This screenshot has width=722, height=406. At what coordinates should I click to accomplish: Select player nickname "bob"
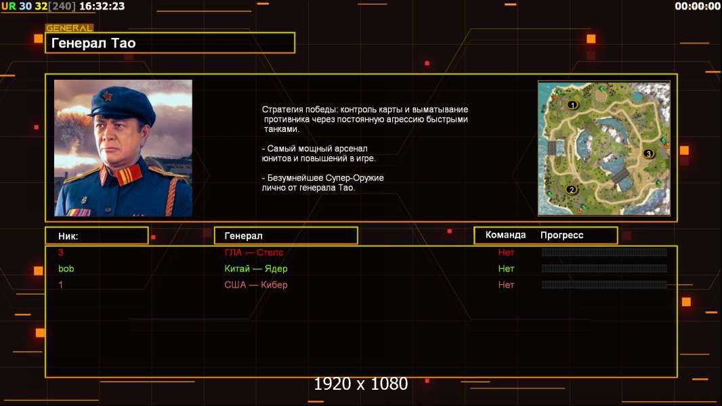(x=66, y=269)
